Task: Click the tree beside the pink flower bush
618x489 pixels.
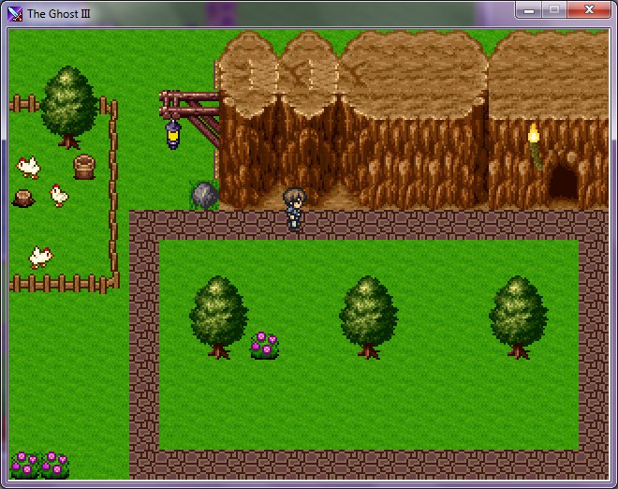Action: coord(219,317)
